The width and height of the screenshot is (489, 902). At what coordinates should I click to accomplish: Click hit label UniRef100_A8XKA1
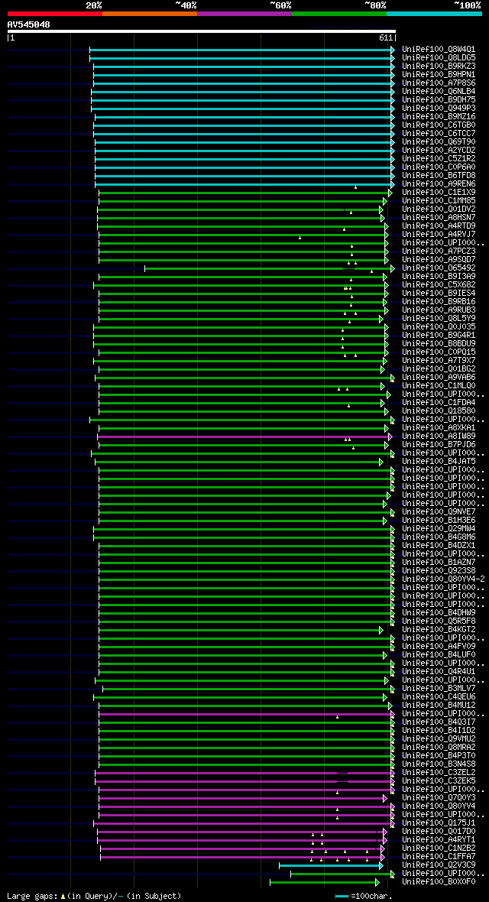[x=439, y=427]
